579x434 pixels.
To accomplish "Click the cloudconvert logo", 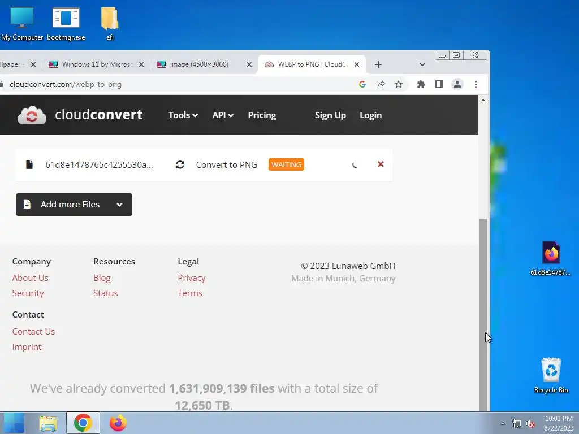I will (x=80, y=115).
